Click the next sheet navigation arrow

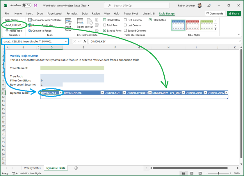[12, 168]
